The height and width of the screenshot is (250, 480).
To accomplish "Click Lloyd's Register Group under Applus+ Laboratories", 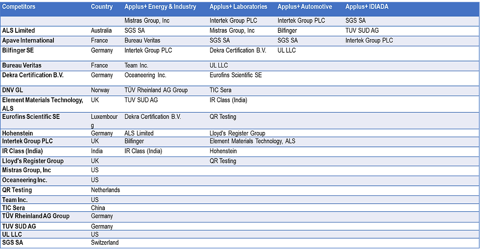I will click(x=237, y=133).
